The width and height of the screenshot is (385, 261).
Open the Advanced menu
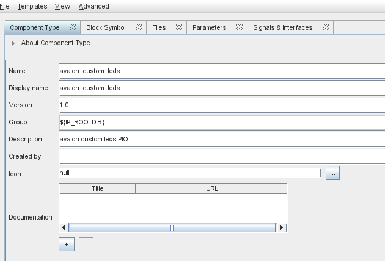(94, 6)
